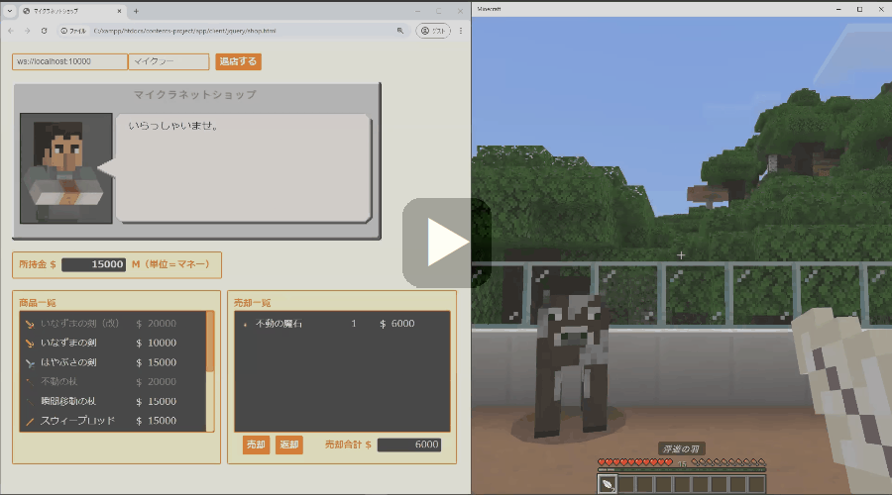This screenshot has height=495, width=892.
Task: Click the ファイル file indicator in address bar
Action: (73, 31)
